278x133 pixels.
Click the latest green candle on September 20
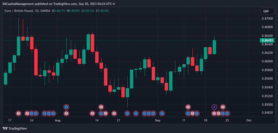(214, 47)
